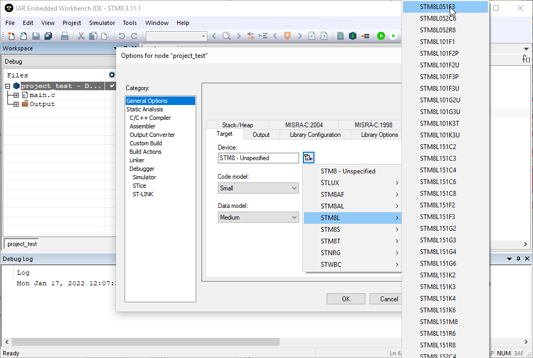Image resolution: width=533 pixels, height=358 pixels.
Task: Select the project_test workspace tab
Action: pyautogui.click(x=22, y=244)
